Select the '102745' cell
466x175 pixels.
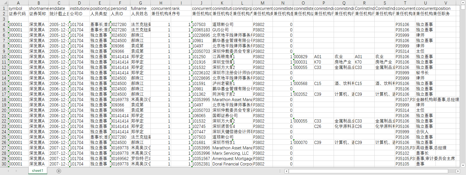202,126
